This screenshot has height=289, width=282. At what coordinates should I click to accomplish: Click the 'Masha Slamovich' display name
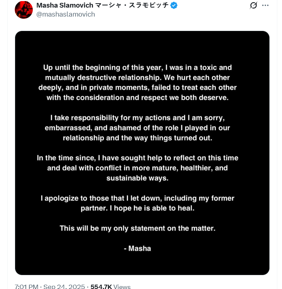coord(65,5)
